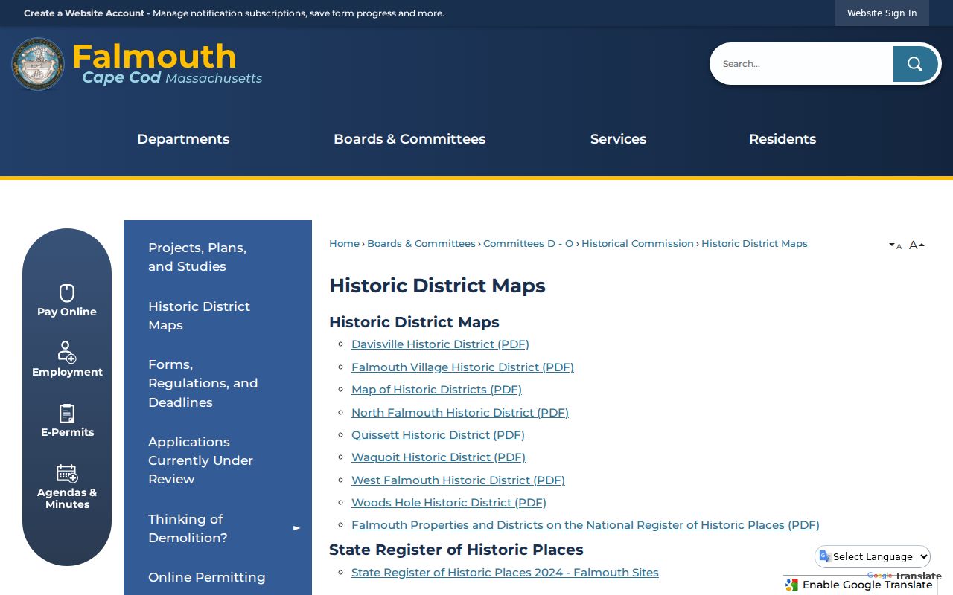Image resolution: width=953 pixels, height=595 pixels.
Task: Click the search magnifier button
Action: [915, 64]
